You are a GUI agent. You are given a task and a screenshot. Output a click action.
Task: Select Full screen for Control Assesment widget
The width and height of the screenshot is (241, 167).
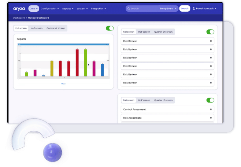coord(129,100)
